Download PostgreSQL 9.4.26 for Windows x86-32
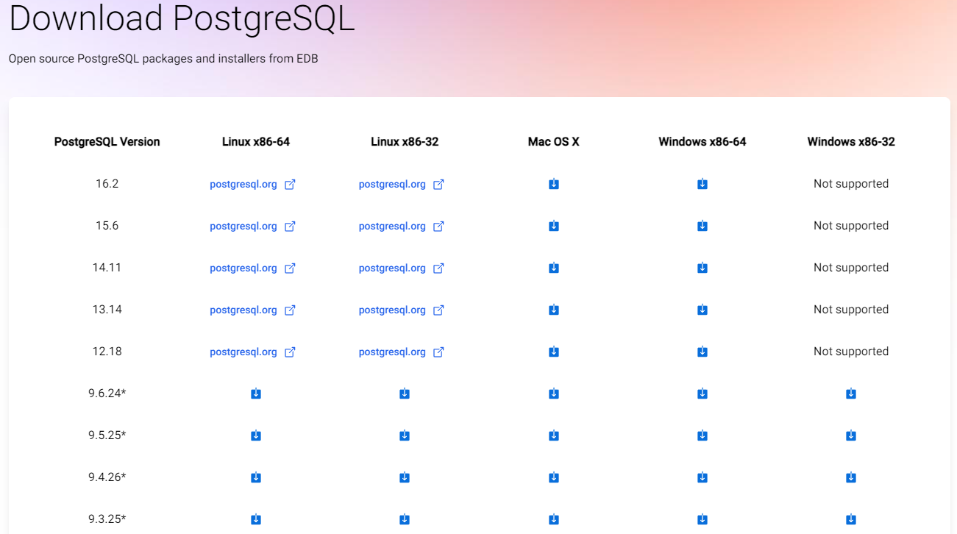 [851, 477]
